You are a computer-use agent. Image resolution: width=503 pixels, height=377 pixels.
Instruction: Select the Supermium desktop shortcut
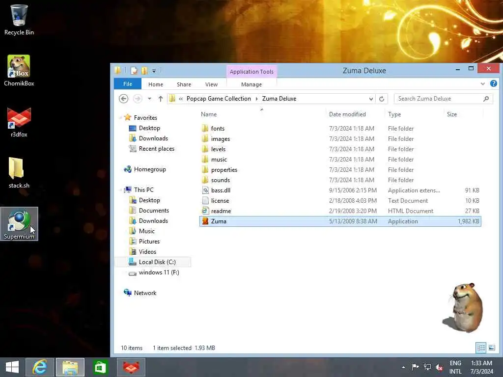(x=19, y=224)
